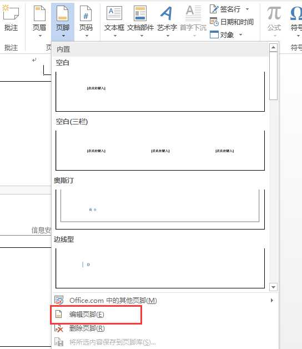Viewport: 302px width, 349px height.
Task: Choose the 空白(三栏) footer thumbnail
Action: click(x=160, y=151)
